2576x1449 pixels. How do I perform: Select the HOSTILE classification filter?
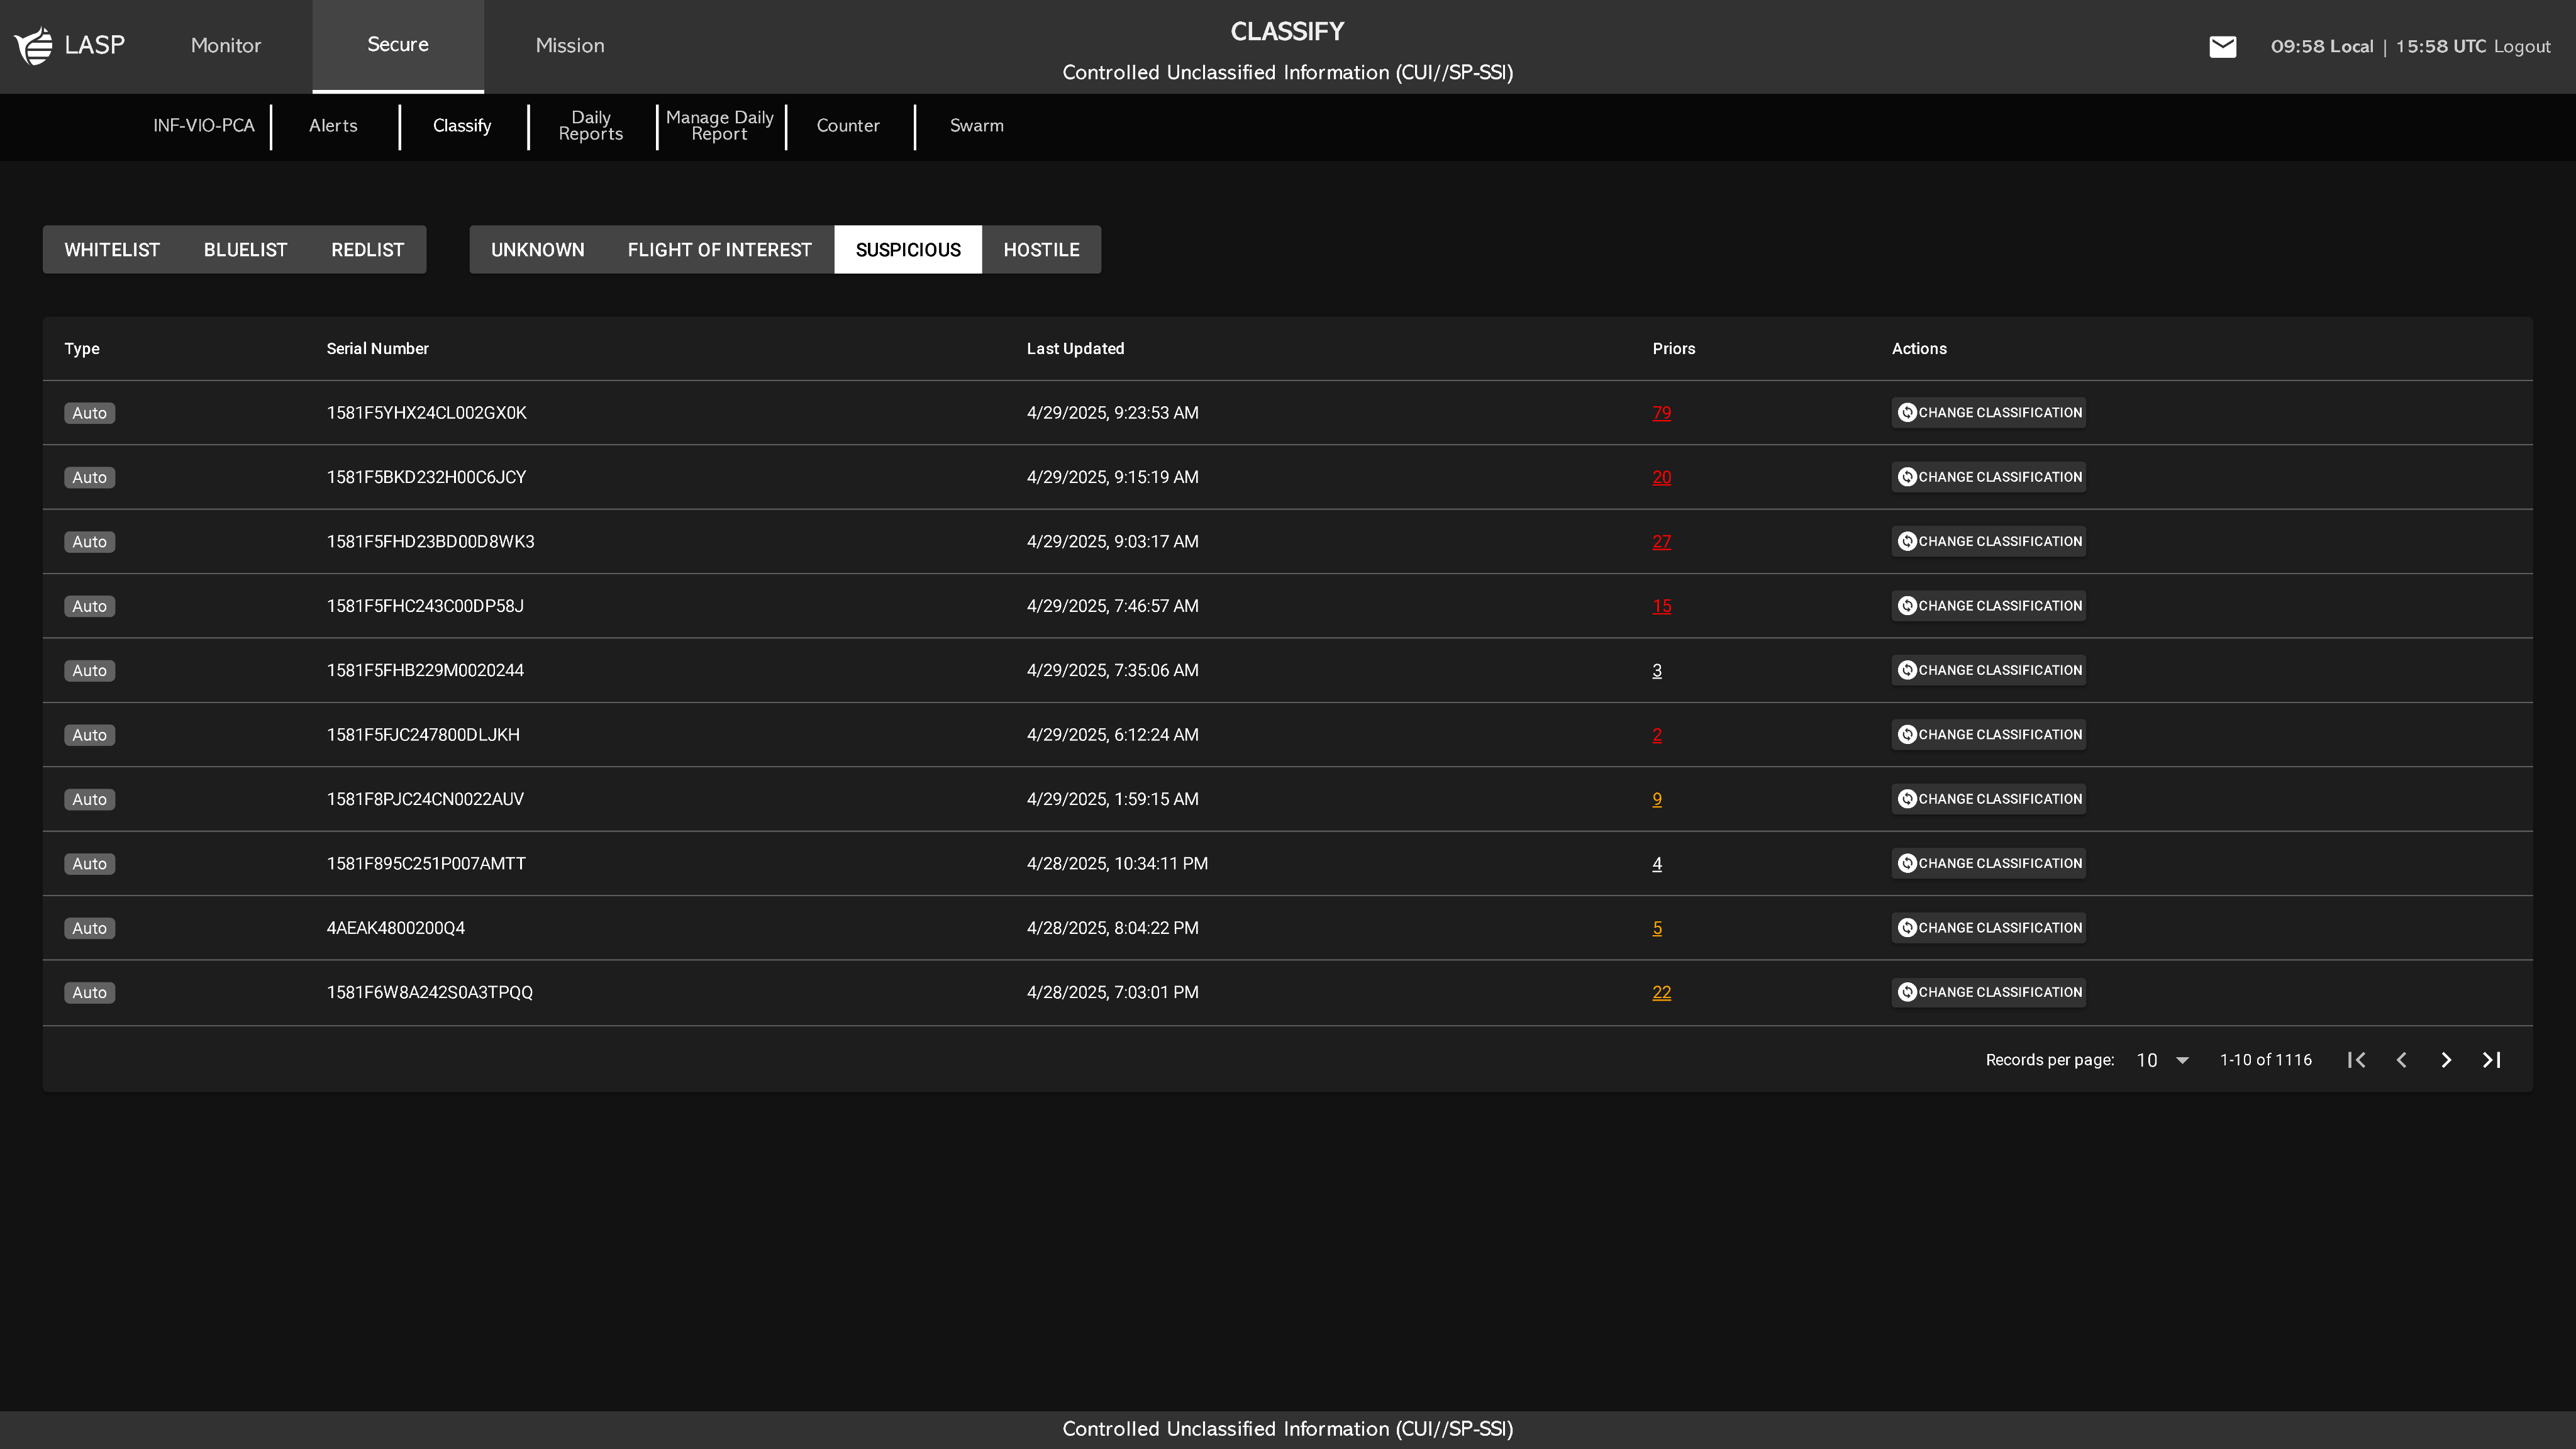coord(1041,250)
